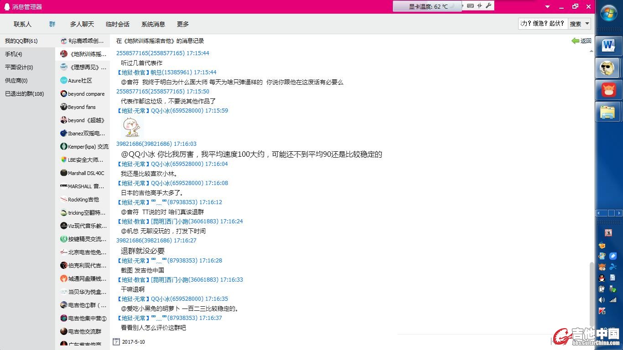Click the Windows Start orb

tap(609, 13)
